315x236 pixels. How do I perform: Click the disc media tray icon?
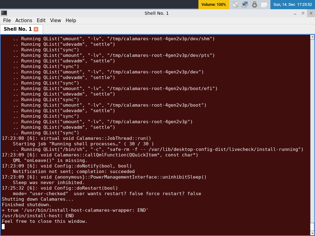(x=235, y=5)
